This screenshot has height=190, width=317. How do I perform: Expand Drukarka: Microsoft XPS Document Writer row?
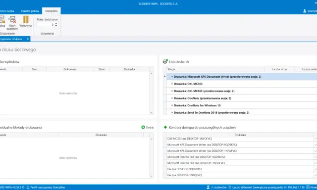coord(172,77)
